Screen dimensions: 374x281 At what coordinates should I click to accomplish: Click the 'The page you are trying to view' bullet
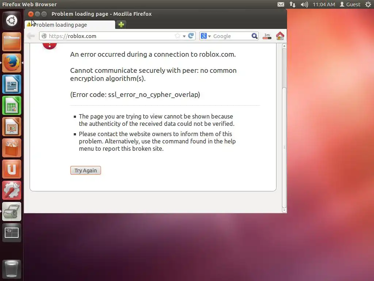coord(157,120)
